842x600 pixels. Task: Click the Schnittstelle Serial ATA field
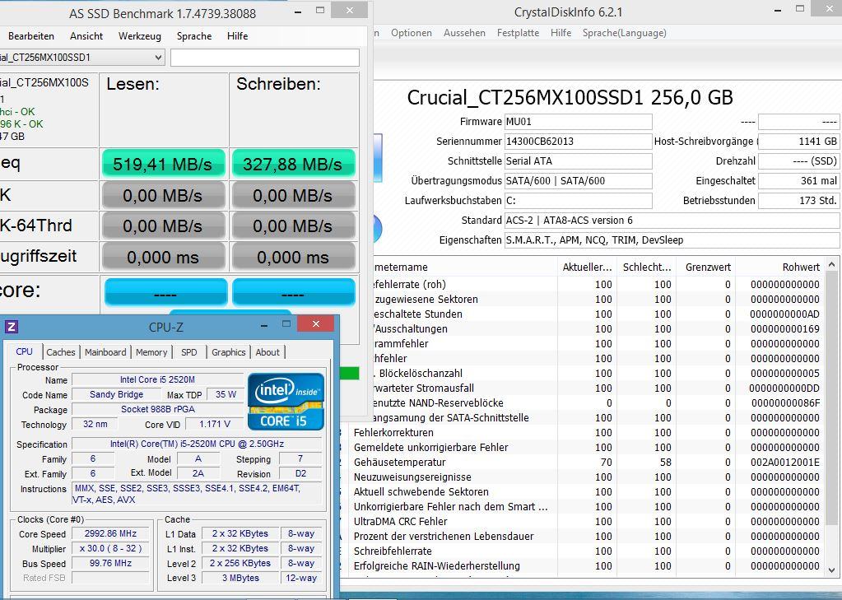[x=579, y=161]
